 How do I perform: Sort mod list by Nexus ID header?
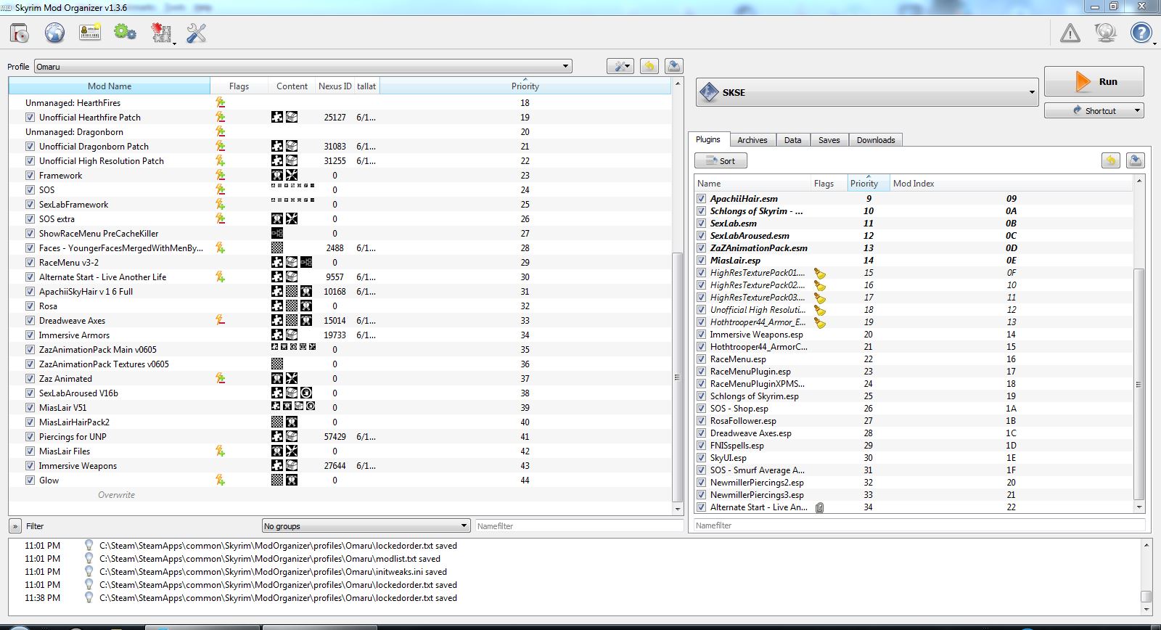click(335, 86)
